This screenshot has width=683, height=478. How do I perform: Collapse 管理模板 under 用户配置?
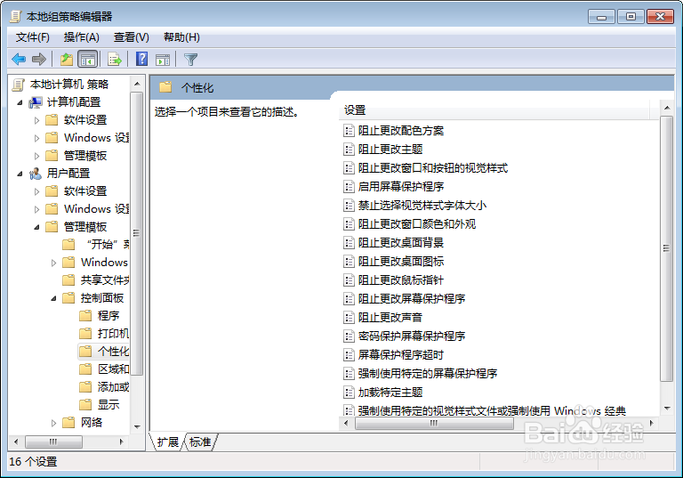click(36, 227)
